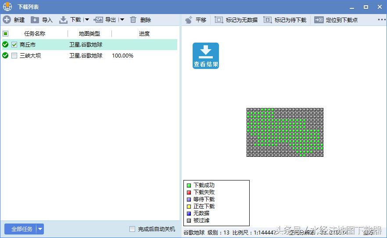Click the 导入 (Import) folder icon
This screenshot has width=387, height=238.
pyautogui.click(x=35, y=20)
